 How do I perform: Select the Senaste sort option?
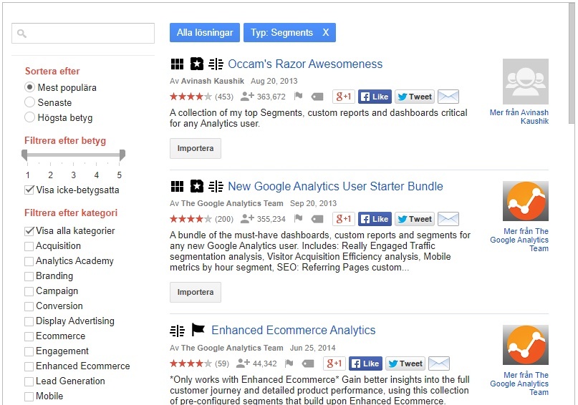click(x=30, y=102)
